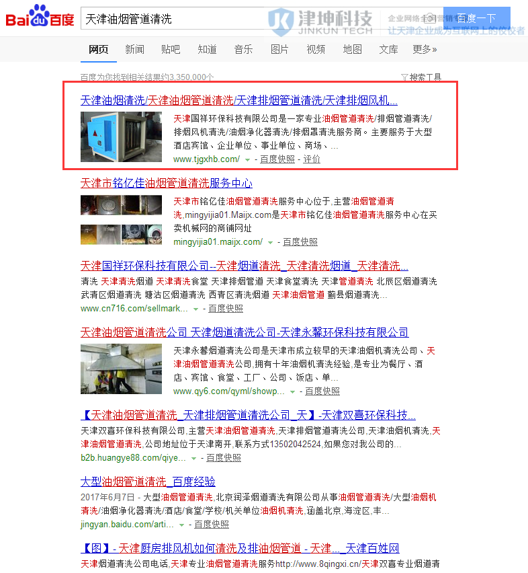Click the kitchen hood cleaning thumbnail
Image resolution: width=528 pixels, height=573 pixels.
(x=121, y=369)
